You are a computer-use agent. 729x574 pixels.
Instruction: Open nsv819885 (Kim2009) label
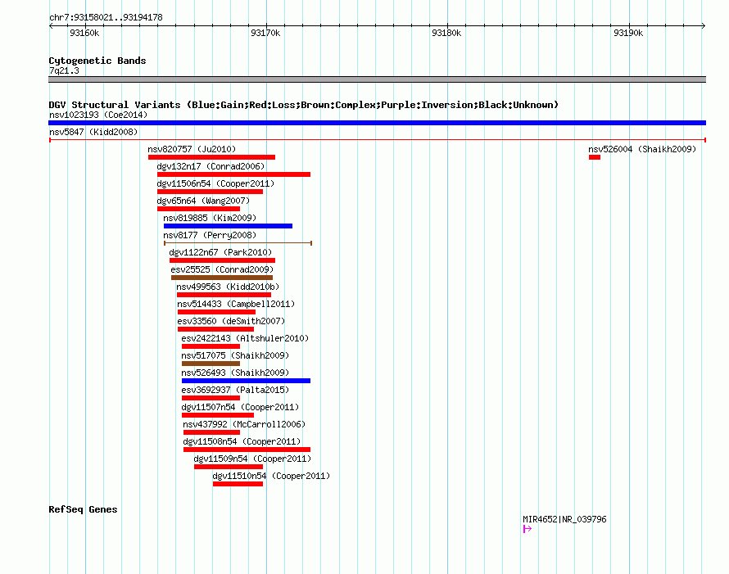pos(210,218)
